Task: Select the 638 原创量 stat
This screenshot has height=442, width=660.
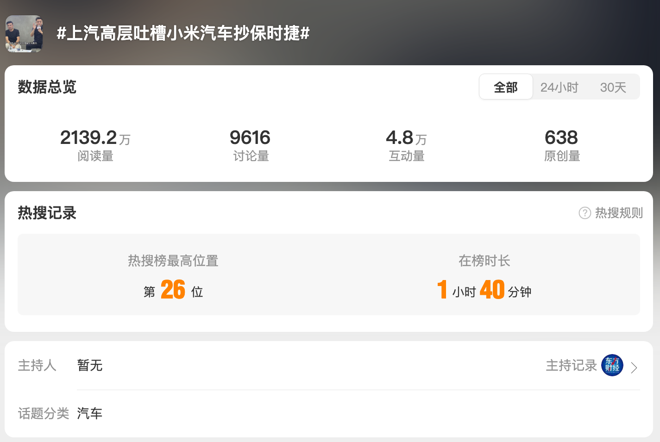Action: tap(562, 145)
